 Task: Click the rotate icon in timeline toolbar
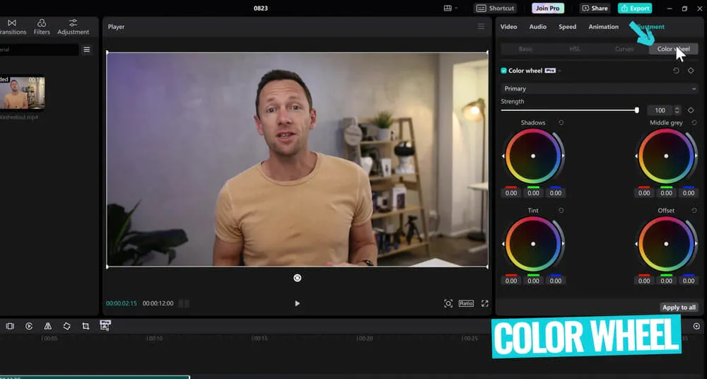tap(66, 326)
